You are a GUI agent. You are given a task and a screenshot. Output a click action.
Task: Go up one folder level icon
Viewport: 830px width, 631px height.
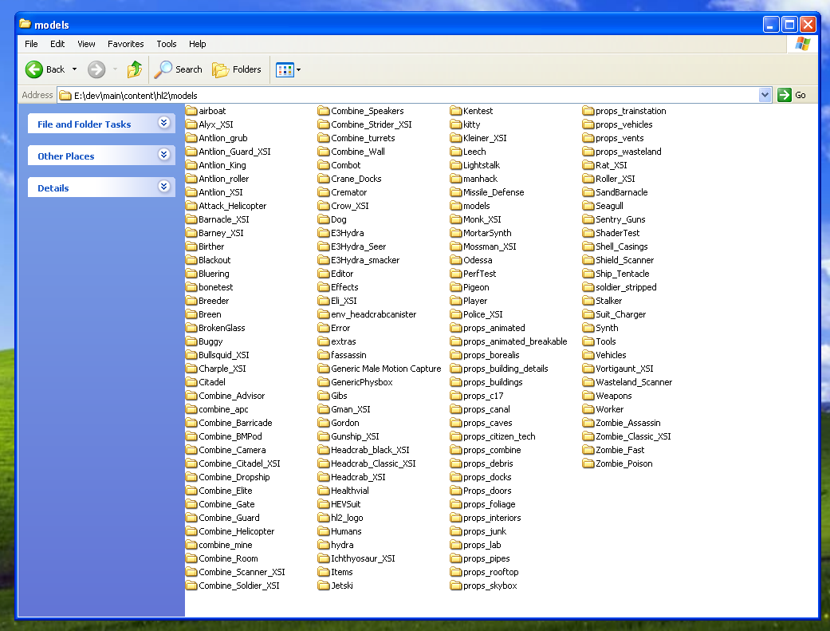[x=135, y=69]
